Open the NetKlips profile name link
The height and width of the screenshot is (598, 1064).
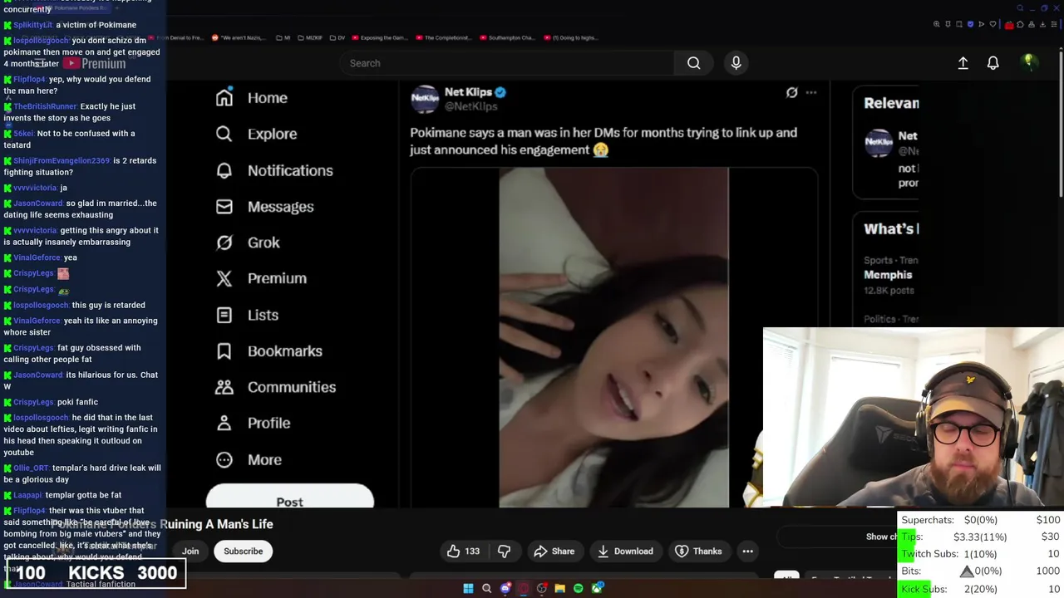click(468, 92)
